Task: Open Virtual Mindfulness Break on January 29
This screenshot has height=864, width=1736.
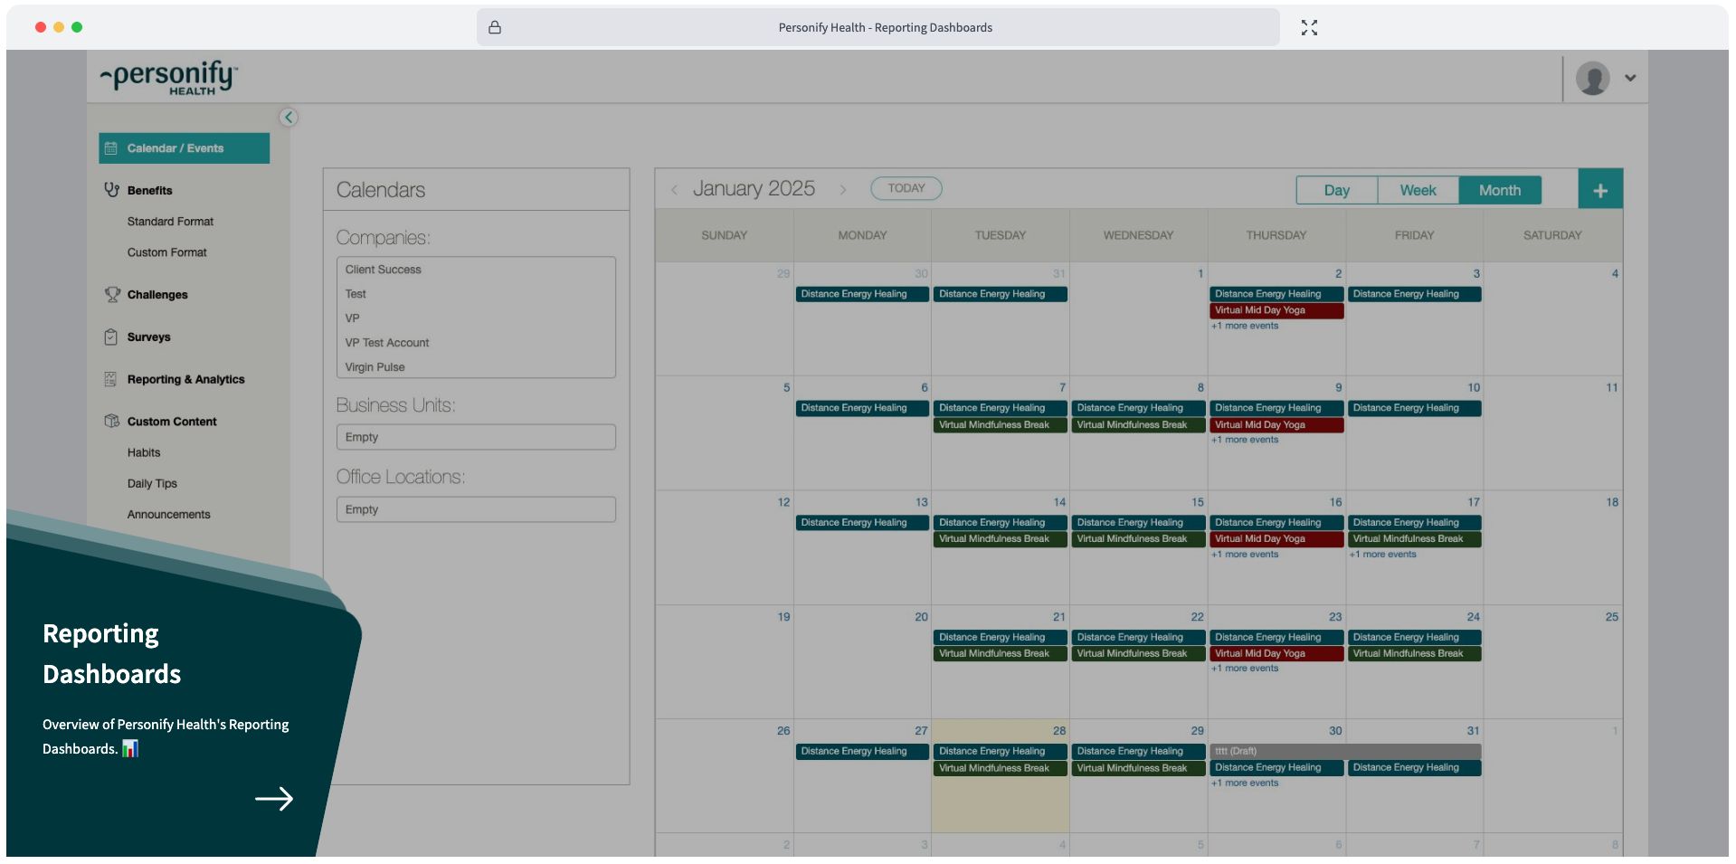Action: [1139, 768]
